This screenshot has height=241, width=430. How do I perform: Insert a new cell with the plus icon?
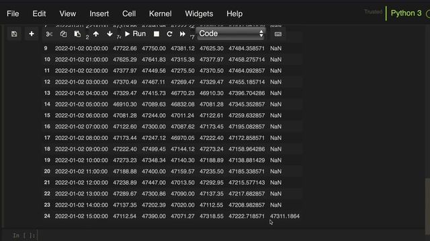[32, 34]
